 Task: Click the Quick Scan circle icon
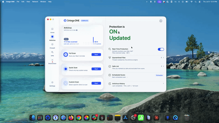pyautogui.click(x=66, y=69)
